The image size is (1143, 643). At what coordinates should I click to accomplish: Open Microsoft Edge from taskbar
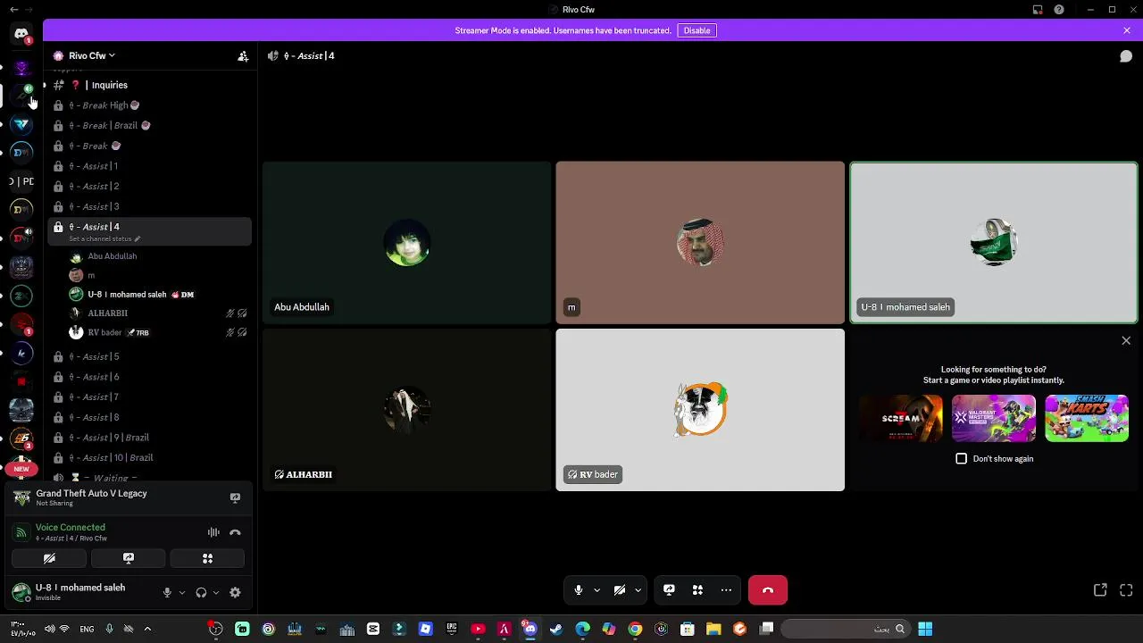583,629
